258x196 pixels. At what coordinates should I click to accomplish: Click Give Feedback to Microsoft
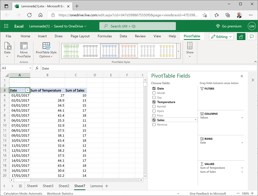[x=208, y=193]
